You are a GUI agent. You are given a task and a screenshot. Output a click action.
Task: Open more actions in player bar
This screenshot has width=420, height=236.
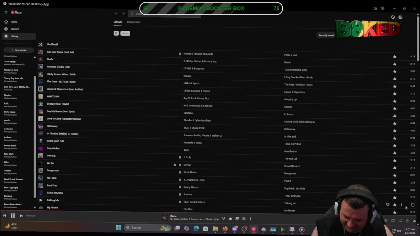tap(250, 219)
